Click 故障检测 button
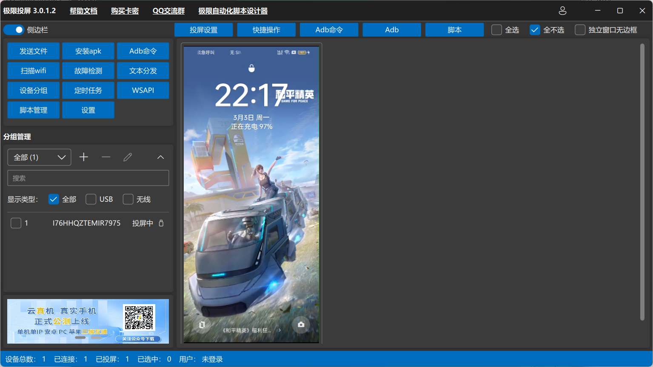653x367 pixels. (x=88, y=71)
